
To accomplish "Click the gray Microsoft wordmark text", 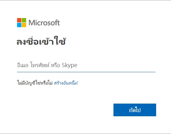I will pyautogui.click(x=44, y=22).
